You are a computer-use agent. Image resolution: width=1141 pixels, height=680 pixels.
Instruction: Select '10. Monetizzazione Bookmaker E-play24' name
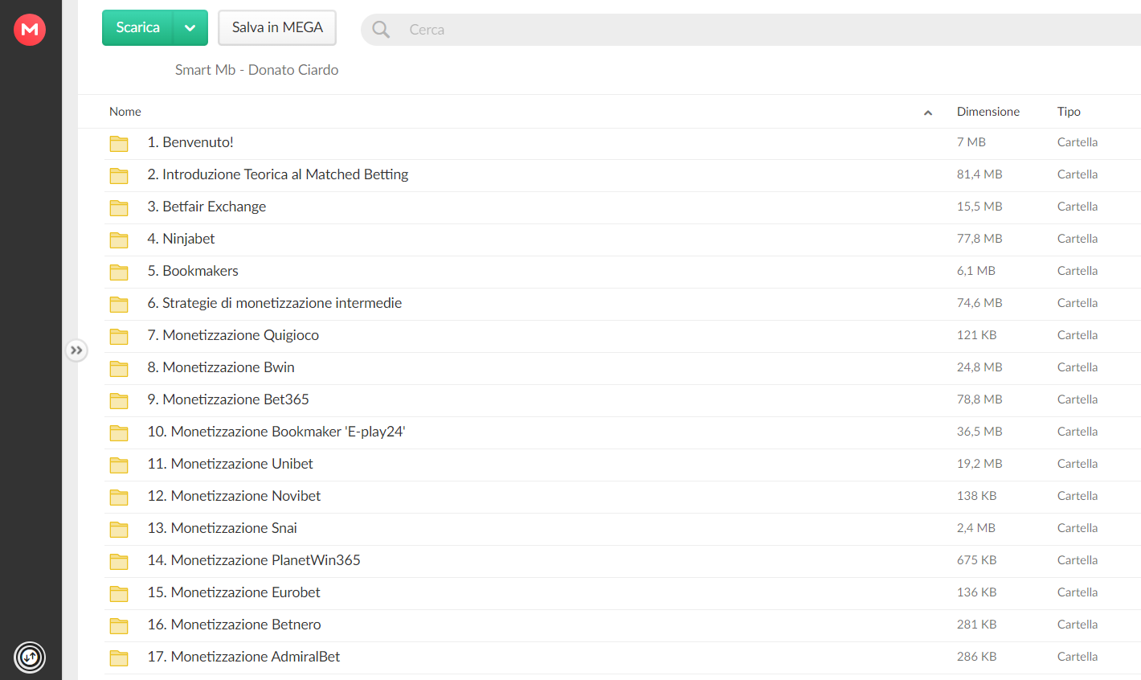coord(276,432)
